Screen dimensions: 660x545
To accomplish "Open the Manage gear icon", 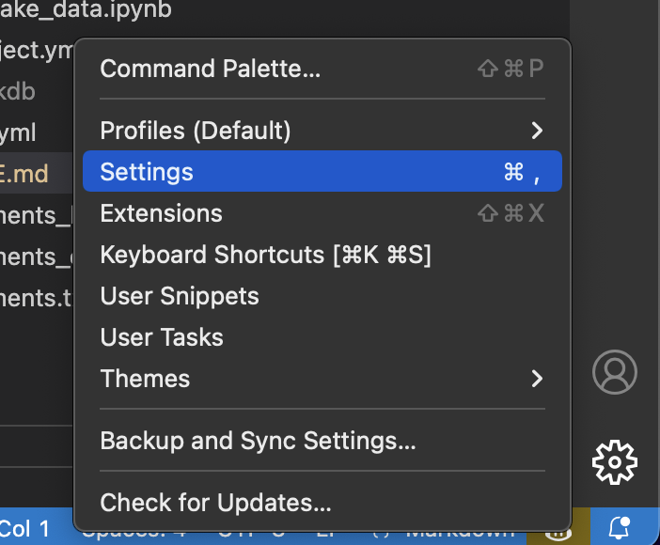I will tap(615, 462).
